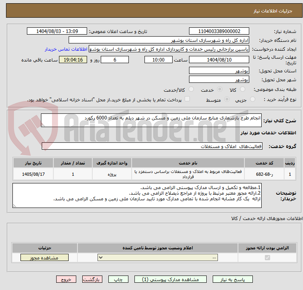
Task: Click the service group field 'فعالیت‌های املاک و مستغلات'
Action: (x=151, y=146)
